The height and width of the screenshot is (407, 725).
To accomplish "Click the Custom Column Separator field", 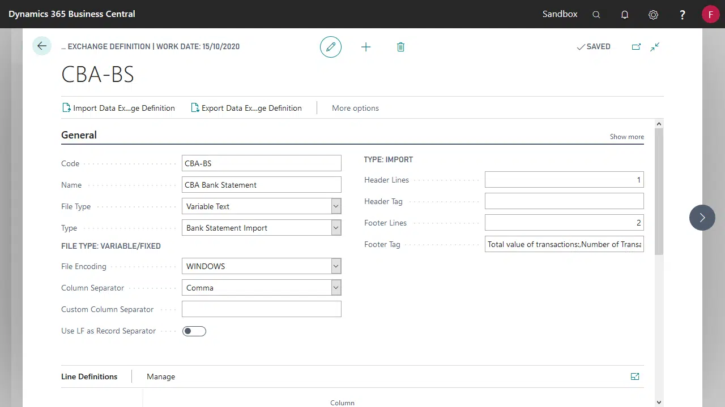I will point(262,309).
